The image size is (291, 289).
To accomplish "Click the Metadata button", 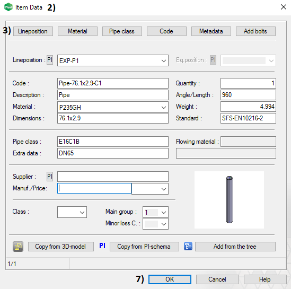I will coord(211,31).
